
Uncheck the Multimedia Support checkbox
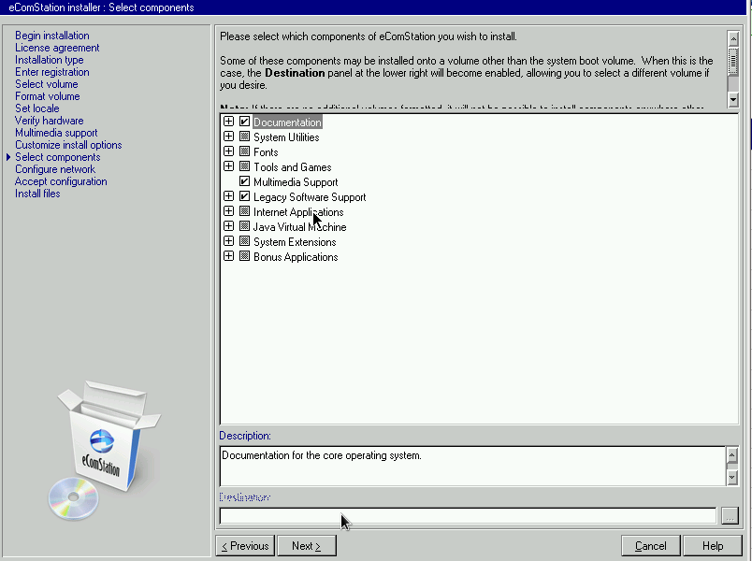point(245,181)
